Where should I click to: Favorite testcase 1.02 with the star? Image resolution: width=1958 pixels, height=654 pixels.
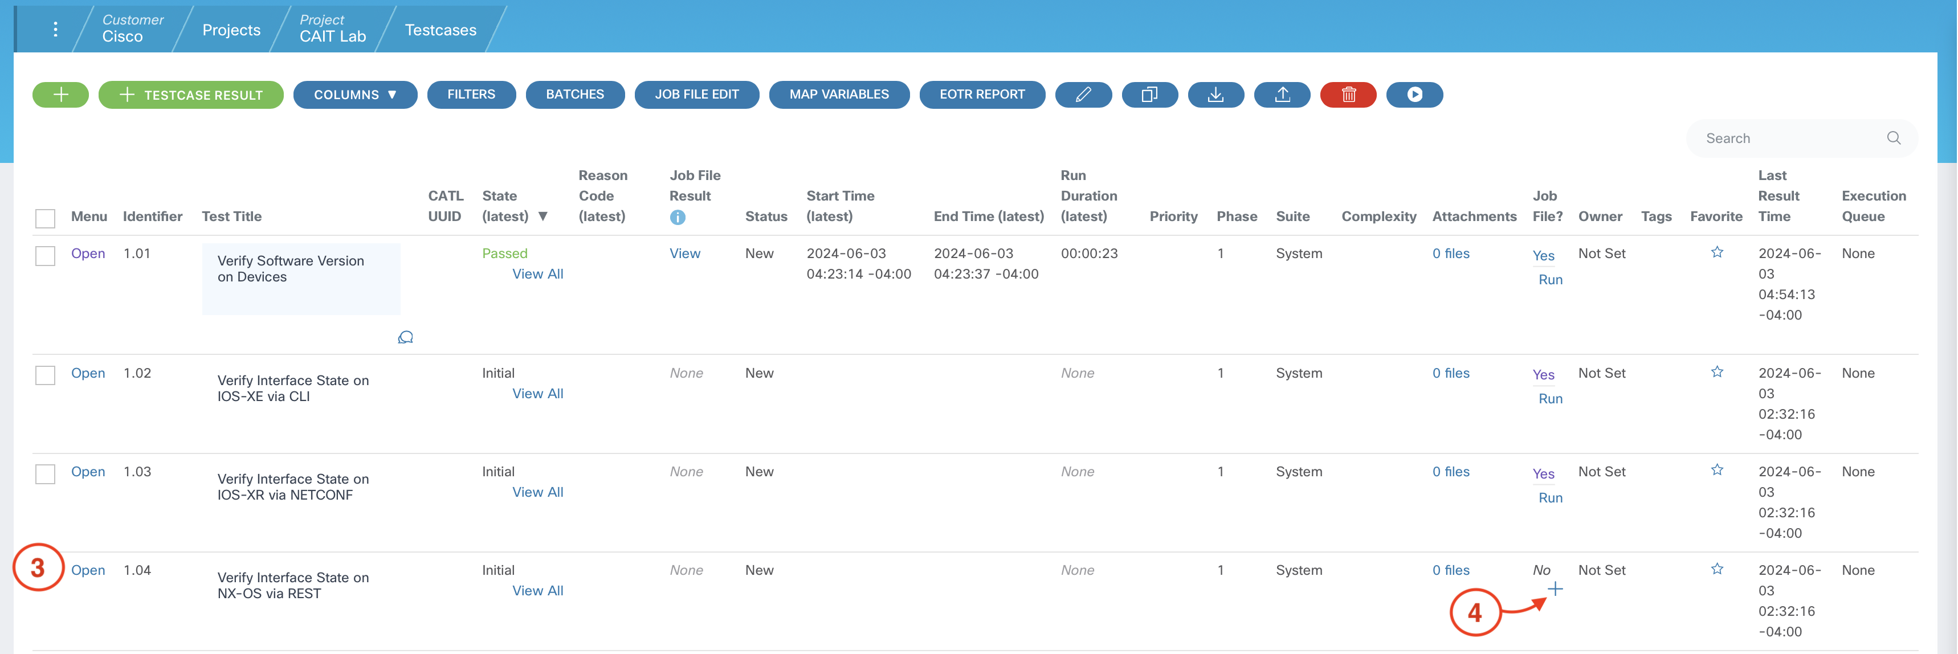point(1716,371)
